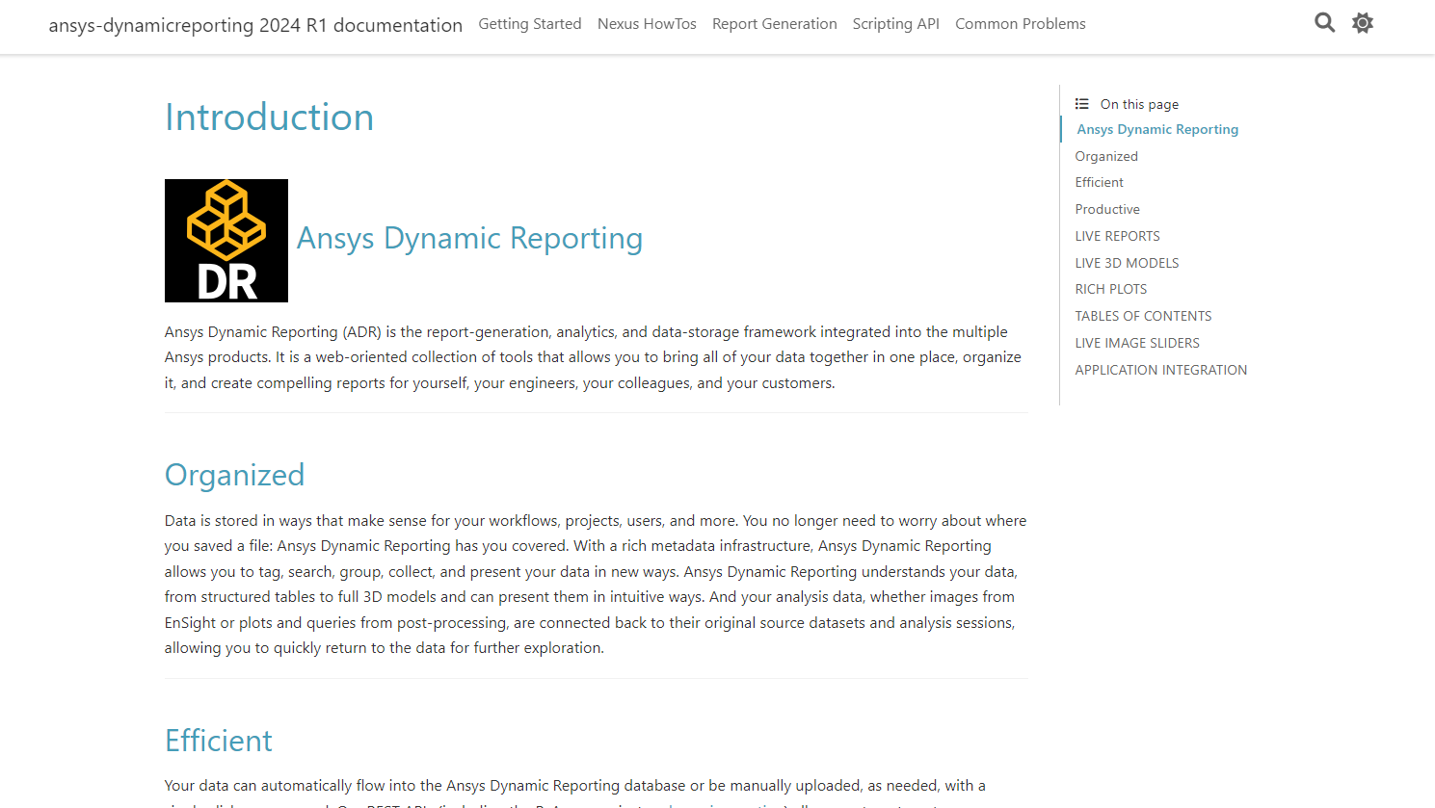Jump to Efficient in page outline
The image size is (1435, 808).
1100,182
